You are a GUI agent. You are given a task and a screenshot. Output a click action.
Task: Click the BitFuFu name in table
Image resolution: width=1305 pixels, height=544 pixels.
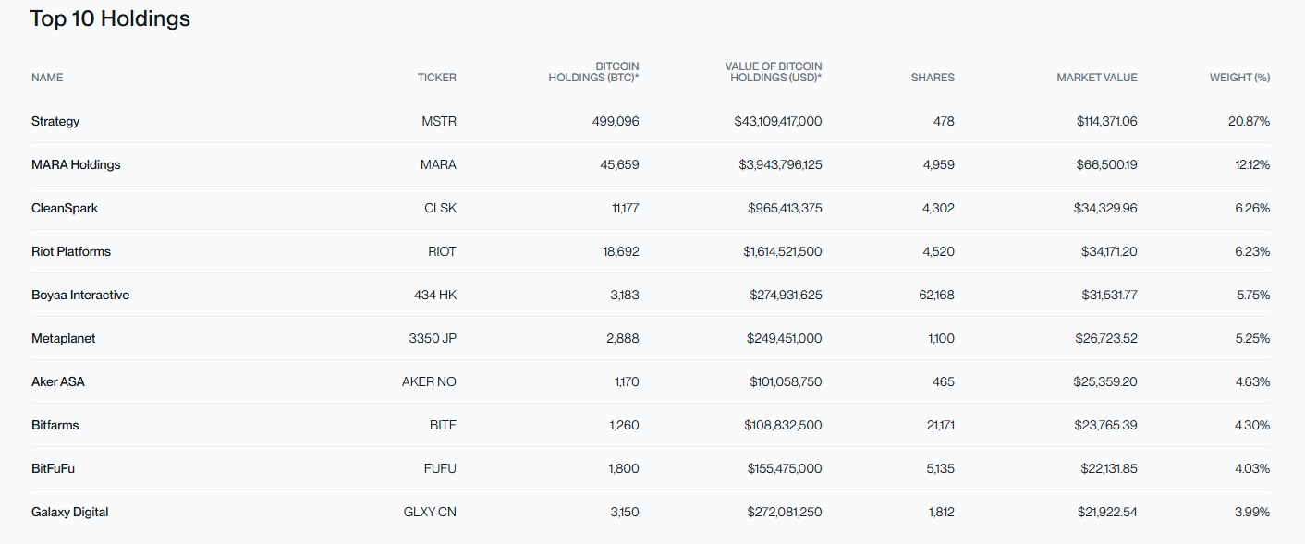(x=54, y=468)
